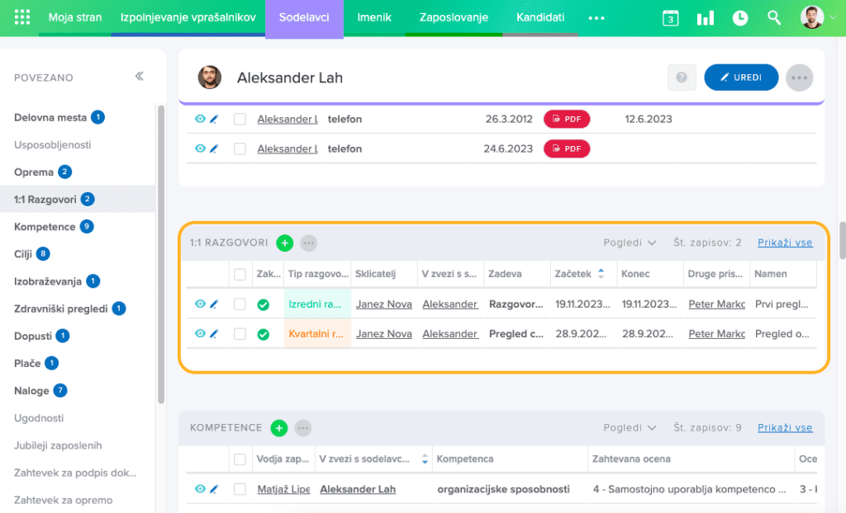The height and width of the screenshot is (513, 846).
Task: Expand Pogledi dropdown in 1:1 Razgovori
Action: click(630, 242)
